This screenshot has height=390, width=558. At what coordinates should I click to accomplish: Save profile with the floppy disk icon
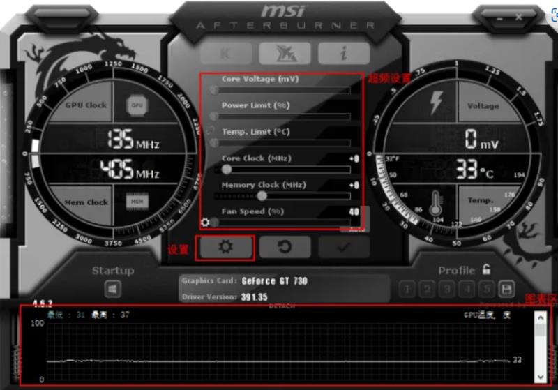[506, 289]
